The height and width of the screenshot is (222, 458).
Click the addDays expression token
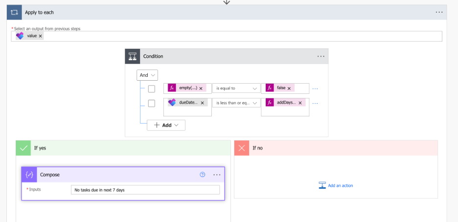(x=285, y=102)
